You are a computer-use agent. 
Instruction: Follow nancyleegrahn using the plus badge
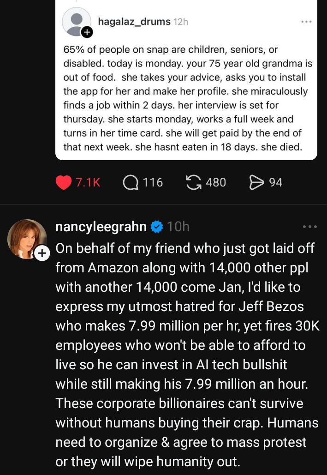[42, 253]
